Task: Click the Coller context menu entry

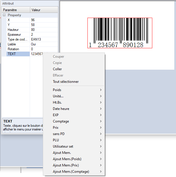Action: pos(57,69)
